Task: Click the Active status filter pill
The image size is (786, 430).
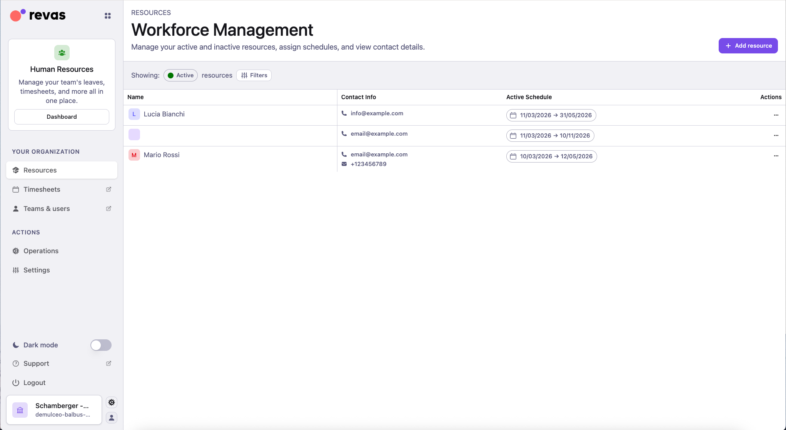Action: (180, 75)
